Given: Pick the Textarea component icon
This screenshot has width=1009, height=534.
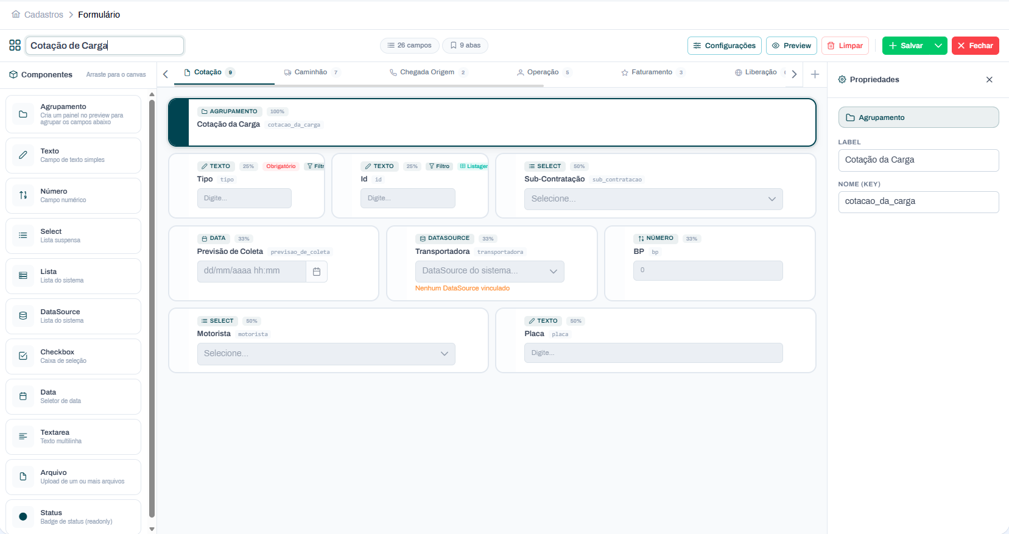Looking at the screenshot, I should [23, 437].
